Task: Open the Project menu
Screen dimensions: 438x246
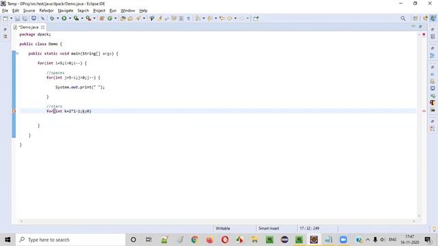Action: click(99, 11)
